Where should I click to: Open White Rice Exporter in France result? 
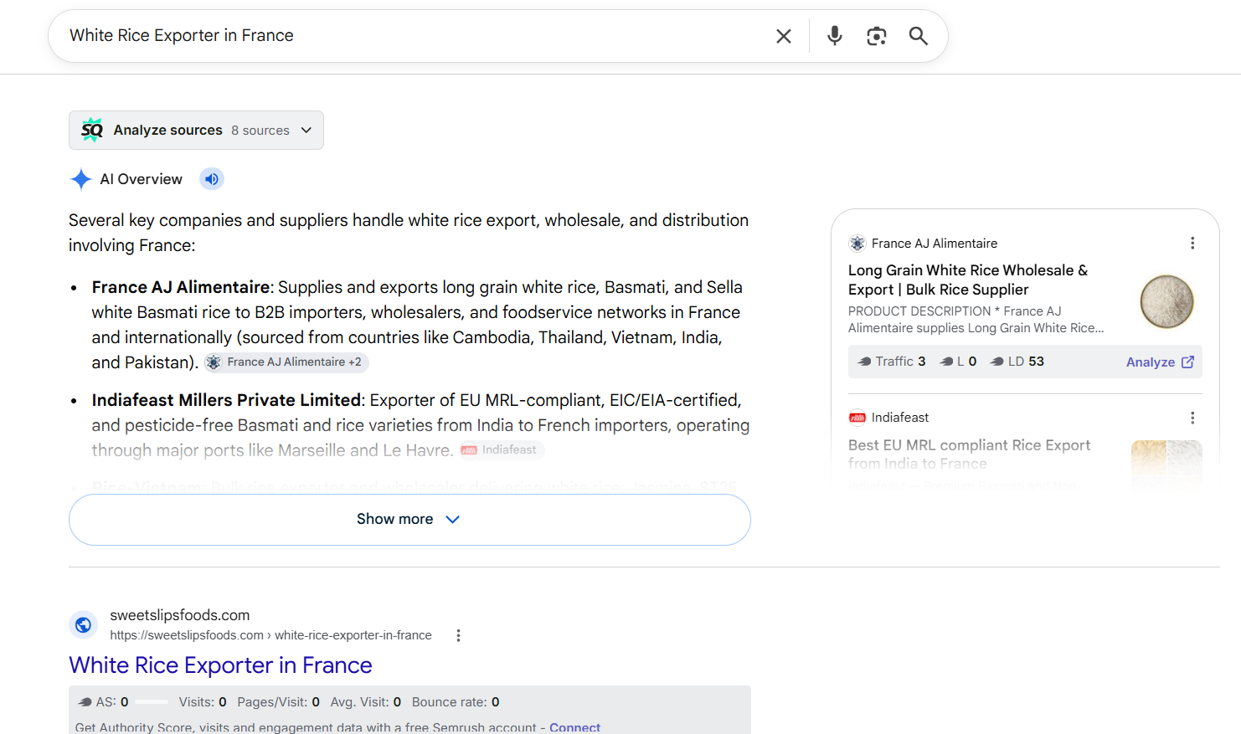(220, 665)
